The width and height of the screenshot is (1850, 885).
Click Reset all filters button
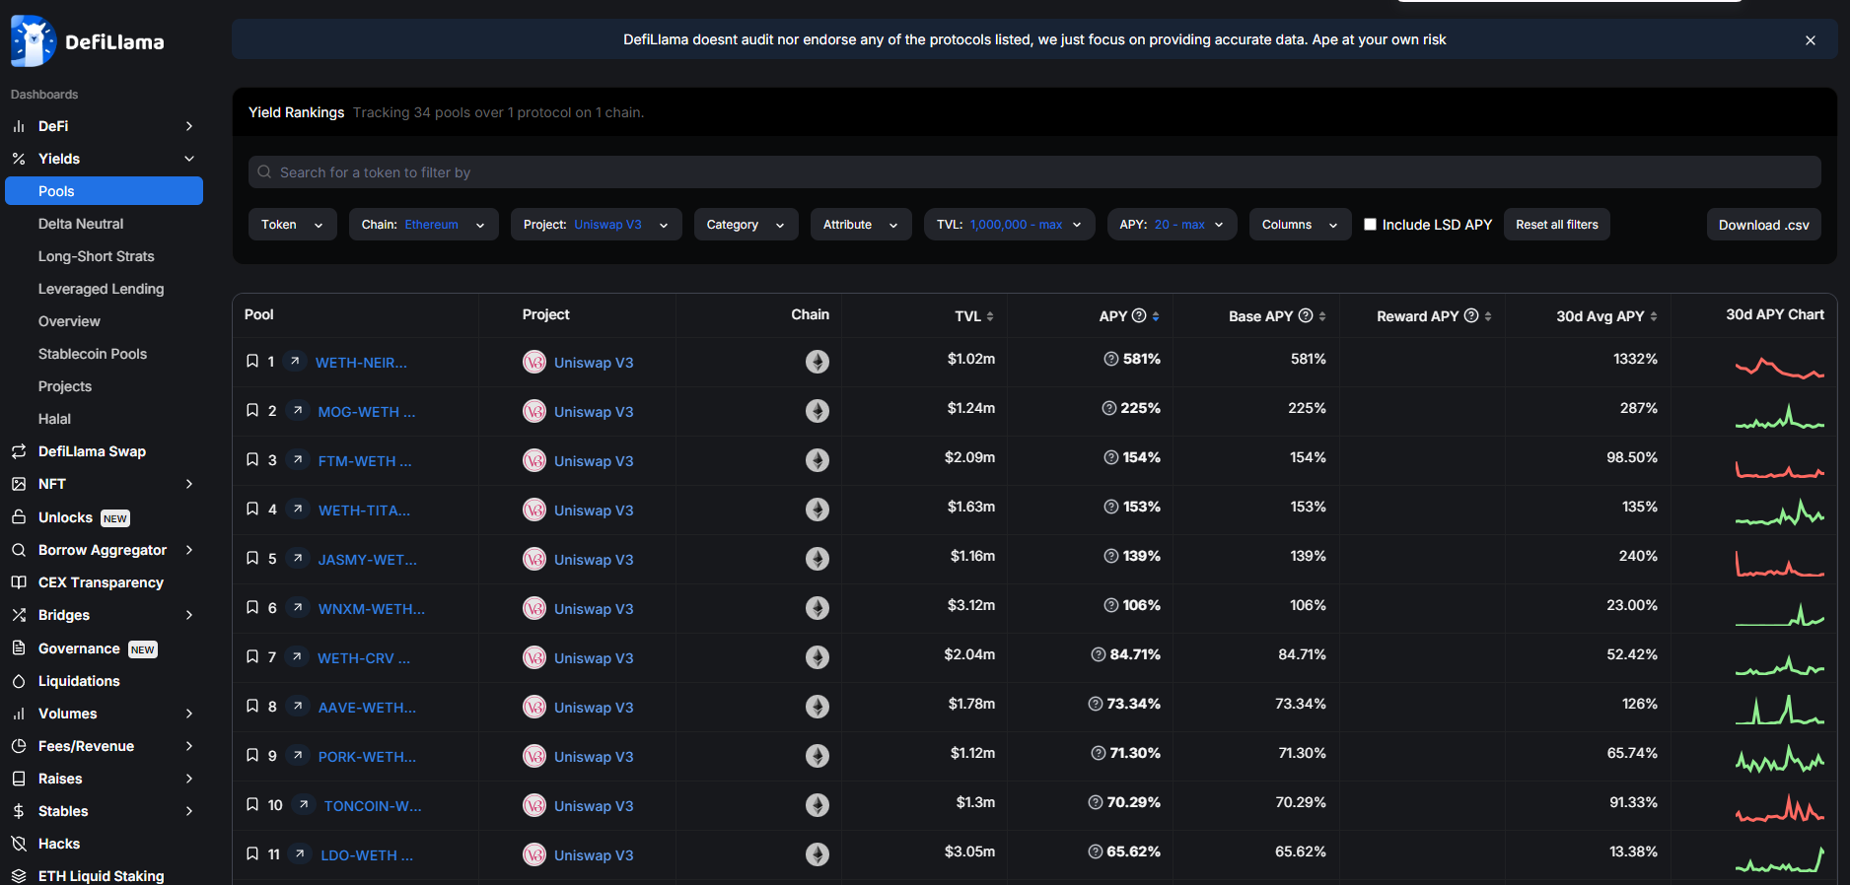[x=1556, y=225]
